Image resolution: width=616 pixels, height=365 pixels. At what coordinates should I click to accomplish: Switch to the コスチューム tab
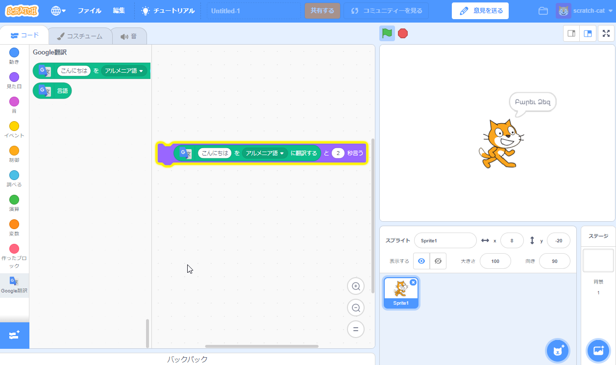(x=80, y=36)
